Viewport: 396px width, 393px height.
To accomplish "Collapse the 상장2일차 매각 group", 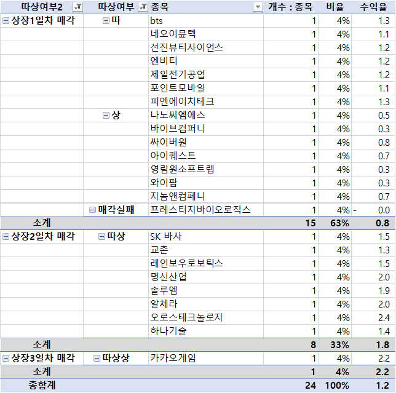I will (6, 237).
